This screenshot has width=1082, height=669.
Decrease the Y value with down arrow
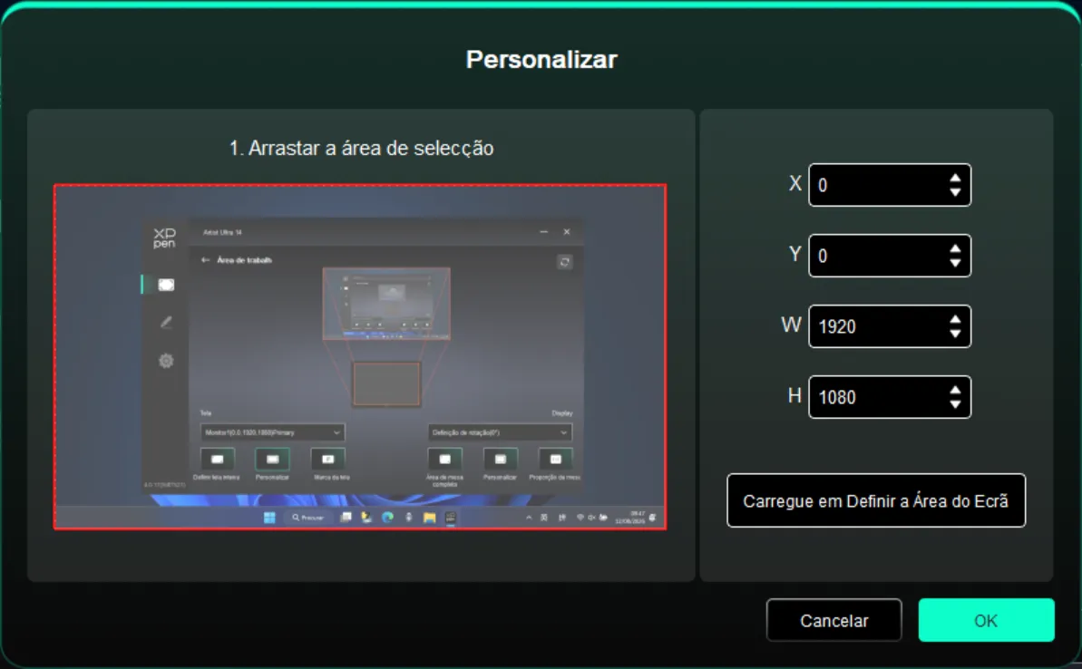point(955,264)
